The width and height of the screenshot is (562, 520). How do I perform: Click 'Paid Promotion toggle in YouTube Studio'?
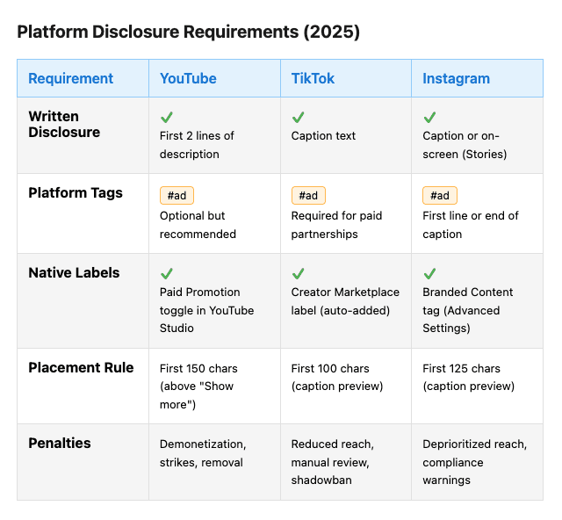[x=207, y=310]
